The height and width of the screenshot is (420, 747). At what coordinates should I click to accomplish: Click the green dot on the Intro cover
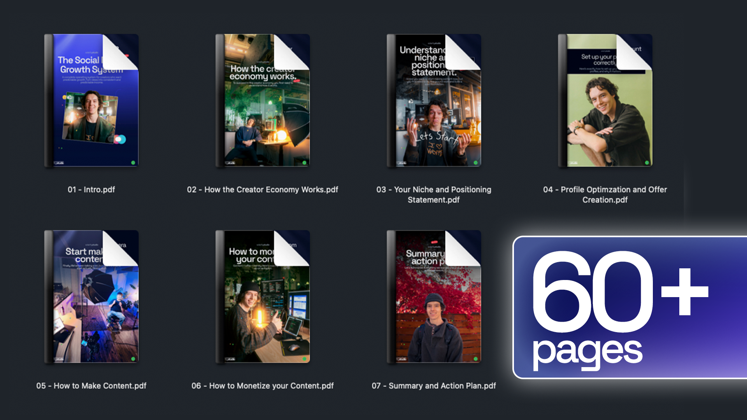(133, 163)
